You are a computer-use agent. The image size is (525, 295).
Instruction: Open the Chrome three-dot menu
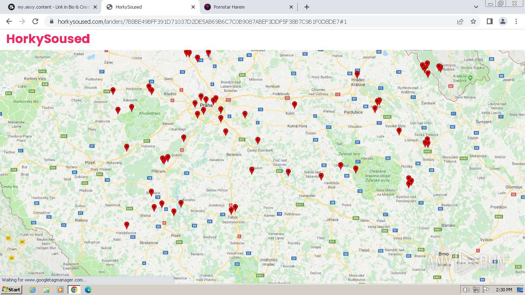(x=516, y=21)
